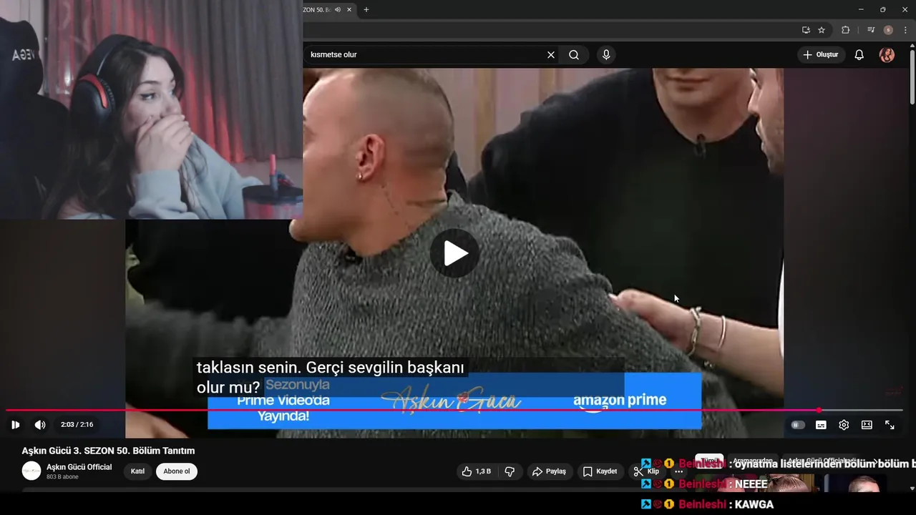
Task: Click the channel avatar beside Aşkın Gücü Official
Action: click(31, 471)
